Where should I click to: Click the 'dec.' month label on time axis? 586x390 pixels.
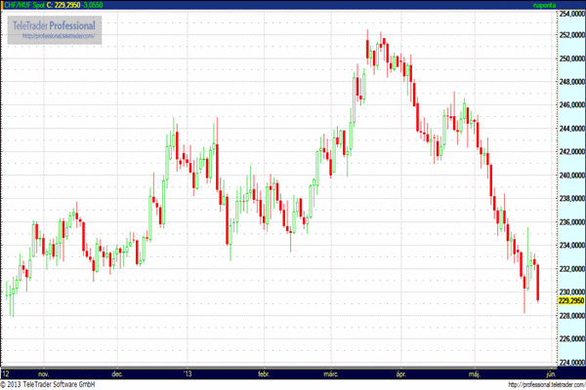coord(117,373)
